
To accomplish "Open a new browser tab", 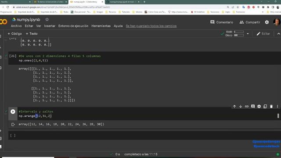I will pyautogui.click(x=144, y=2).
